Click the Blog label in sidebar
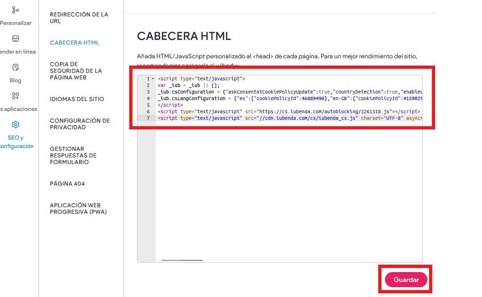 pyautogui.click(x=16, y=80)
